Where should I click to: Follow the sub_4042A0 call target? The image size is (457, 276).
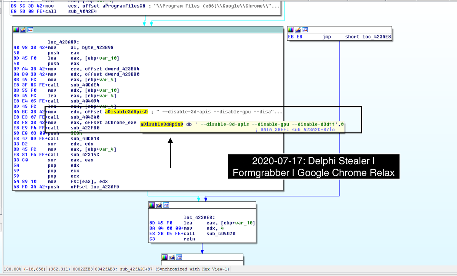[x=85, y=117]
